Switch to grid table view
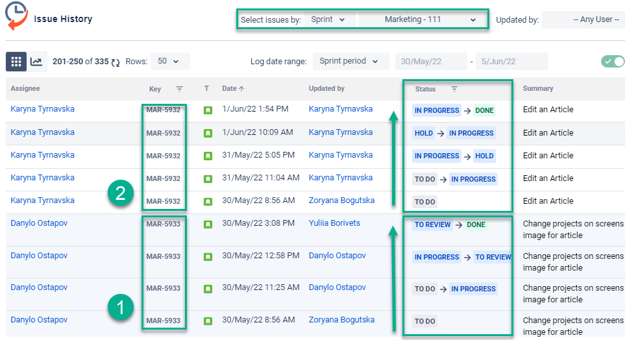 pyautogui.click(x=16, y=62)
